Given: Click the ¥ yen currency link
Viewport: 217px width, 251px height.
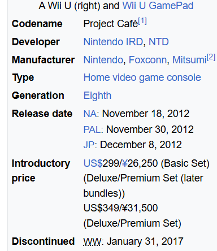Looking at the screenshot, I should (124, 163).
